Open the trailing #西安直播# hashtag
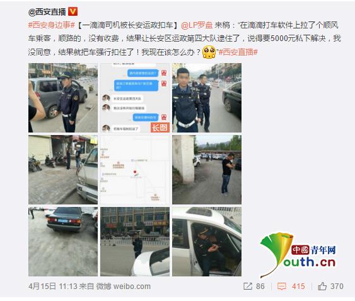The width and height of the screenshot is (355, 301). pos(238,52)
